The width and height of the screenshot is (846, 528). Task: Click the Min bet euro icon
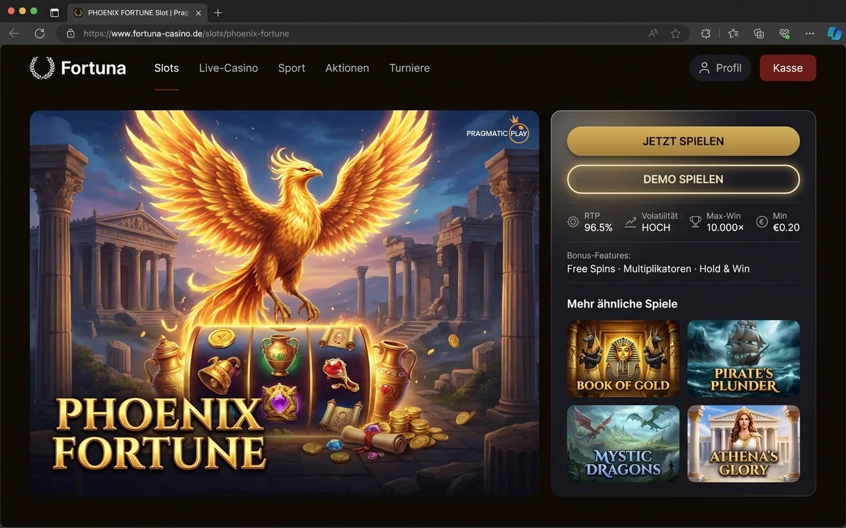coord(761,222)
